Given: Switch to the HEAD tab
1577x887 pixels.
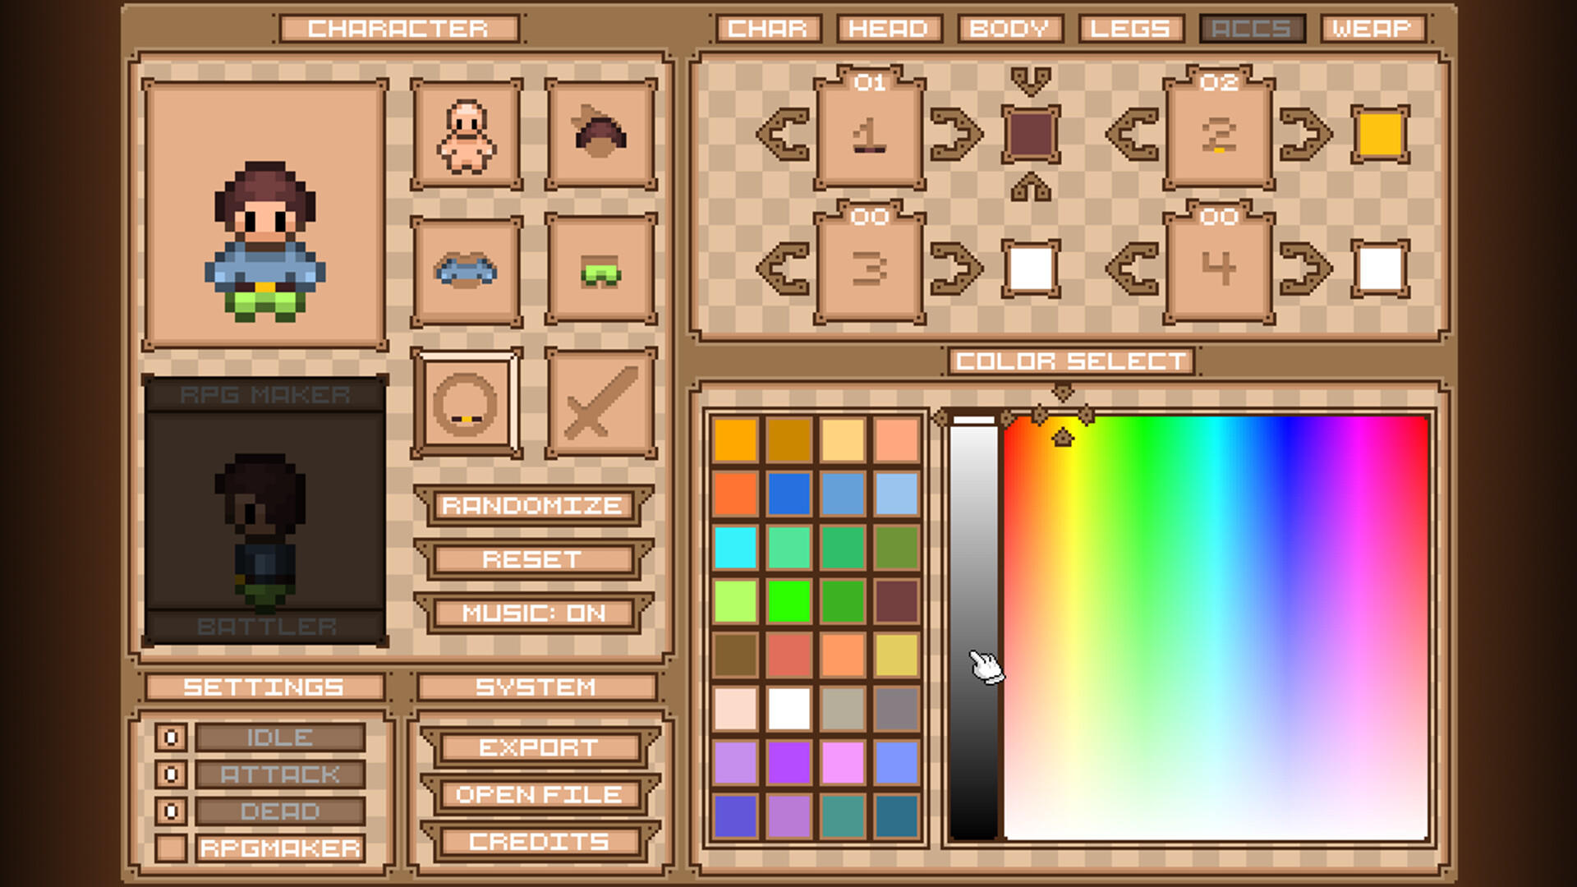Looking at the screenshot, I should (x=888, y=29).
